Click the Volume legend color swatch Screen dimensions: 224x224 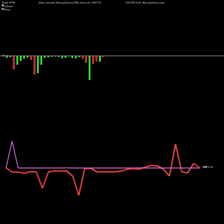[3, 6]
